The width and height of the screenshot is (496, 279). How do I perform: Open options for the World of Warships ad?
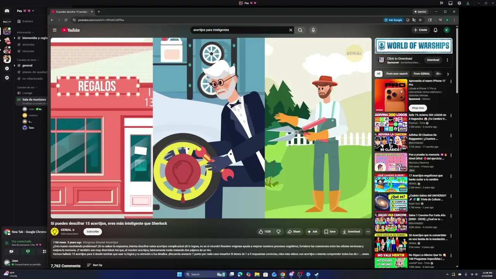coord(447,60)
